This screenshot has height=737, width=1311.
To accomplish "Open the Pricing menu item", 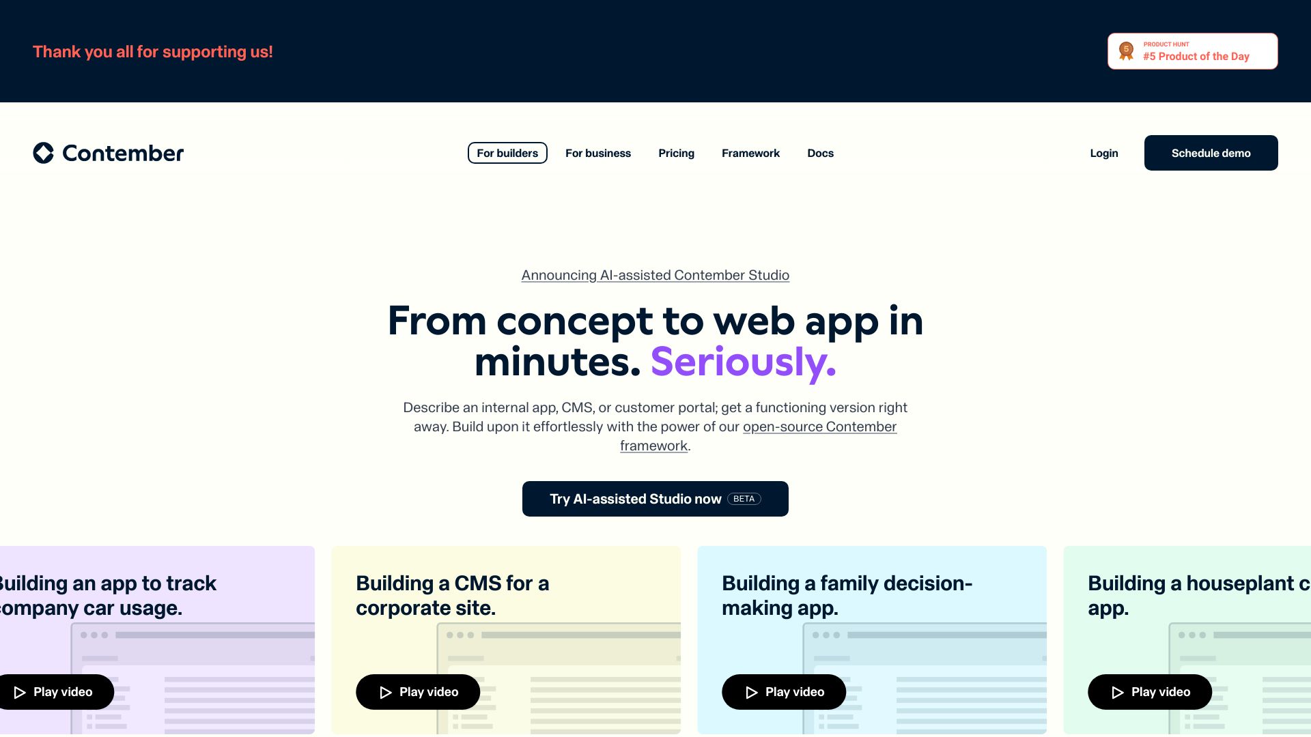I will [x=676, y=152].
